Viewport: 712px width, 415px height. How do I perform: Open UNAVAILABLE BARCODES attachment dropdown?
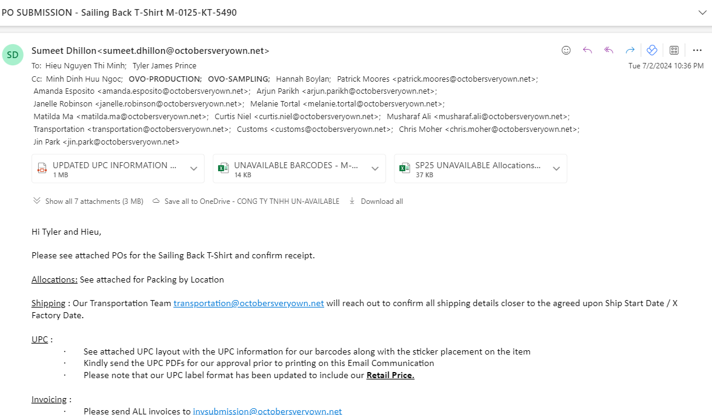pos(375,169)
